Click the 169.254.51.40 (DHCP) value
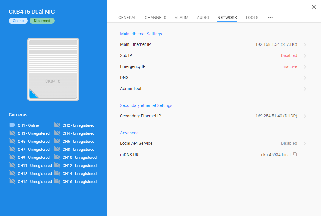This screenshot has height=216, width=321. click(276, 116)
